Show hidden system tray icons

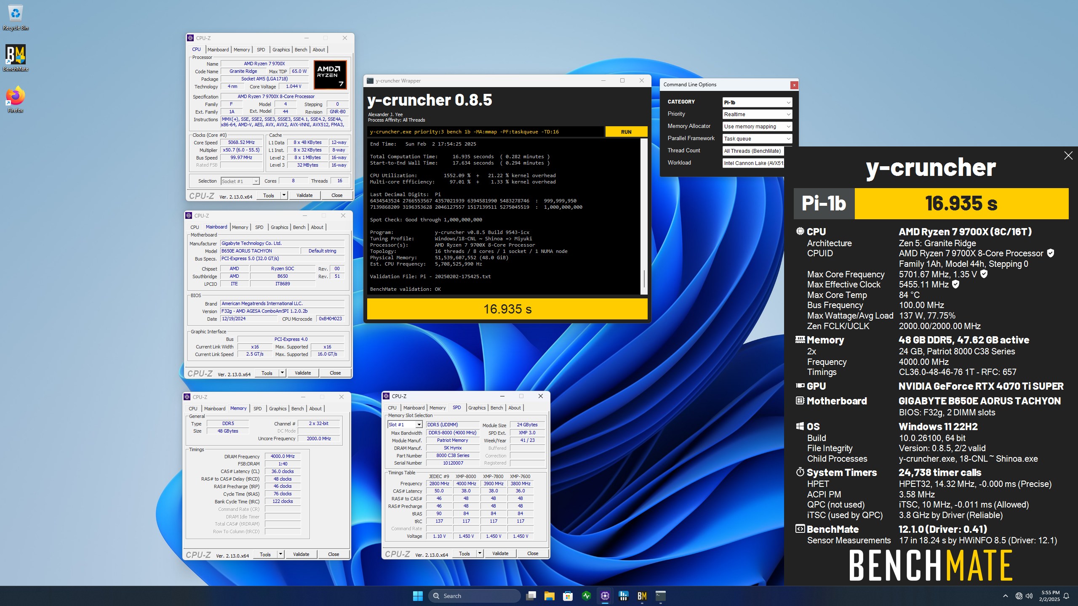point(1006,596)
